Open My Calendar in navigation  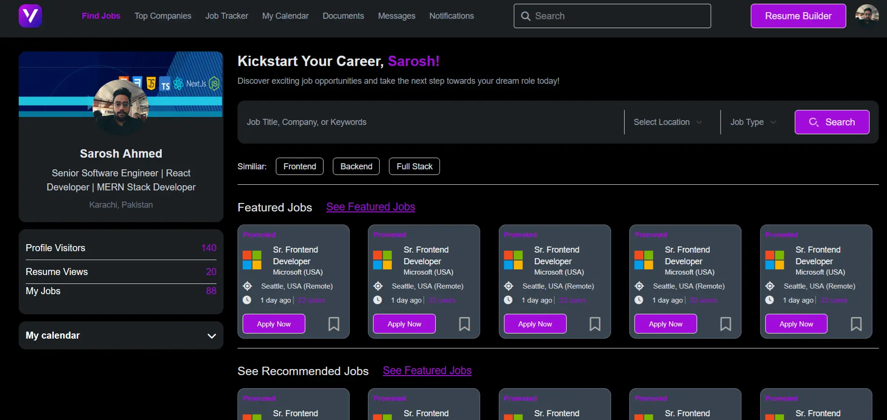(285, 16)
